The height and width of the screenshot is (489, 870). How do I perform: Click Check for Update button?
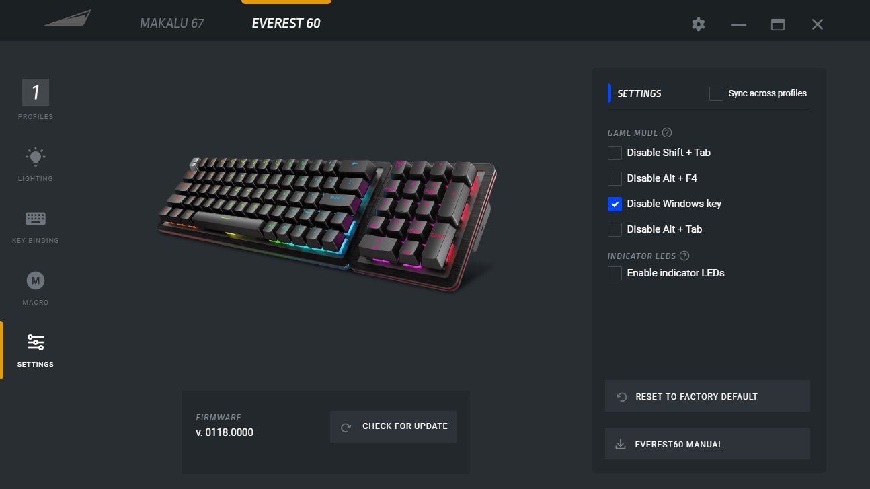click(393, 426)
